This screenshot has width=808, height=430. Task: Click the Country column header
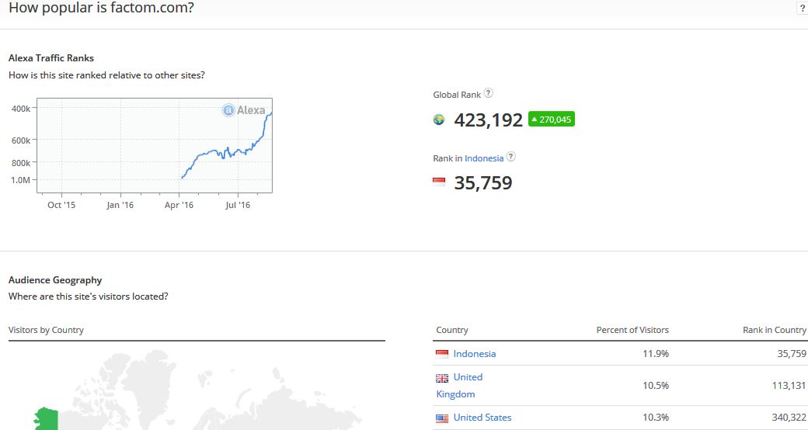pos(452,330)
